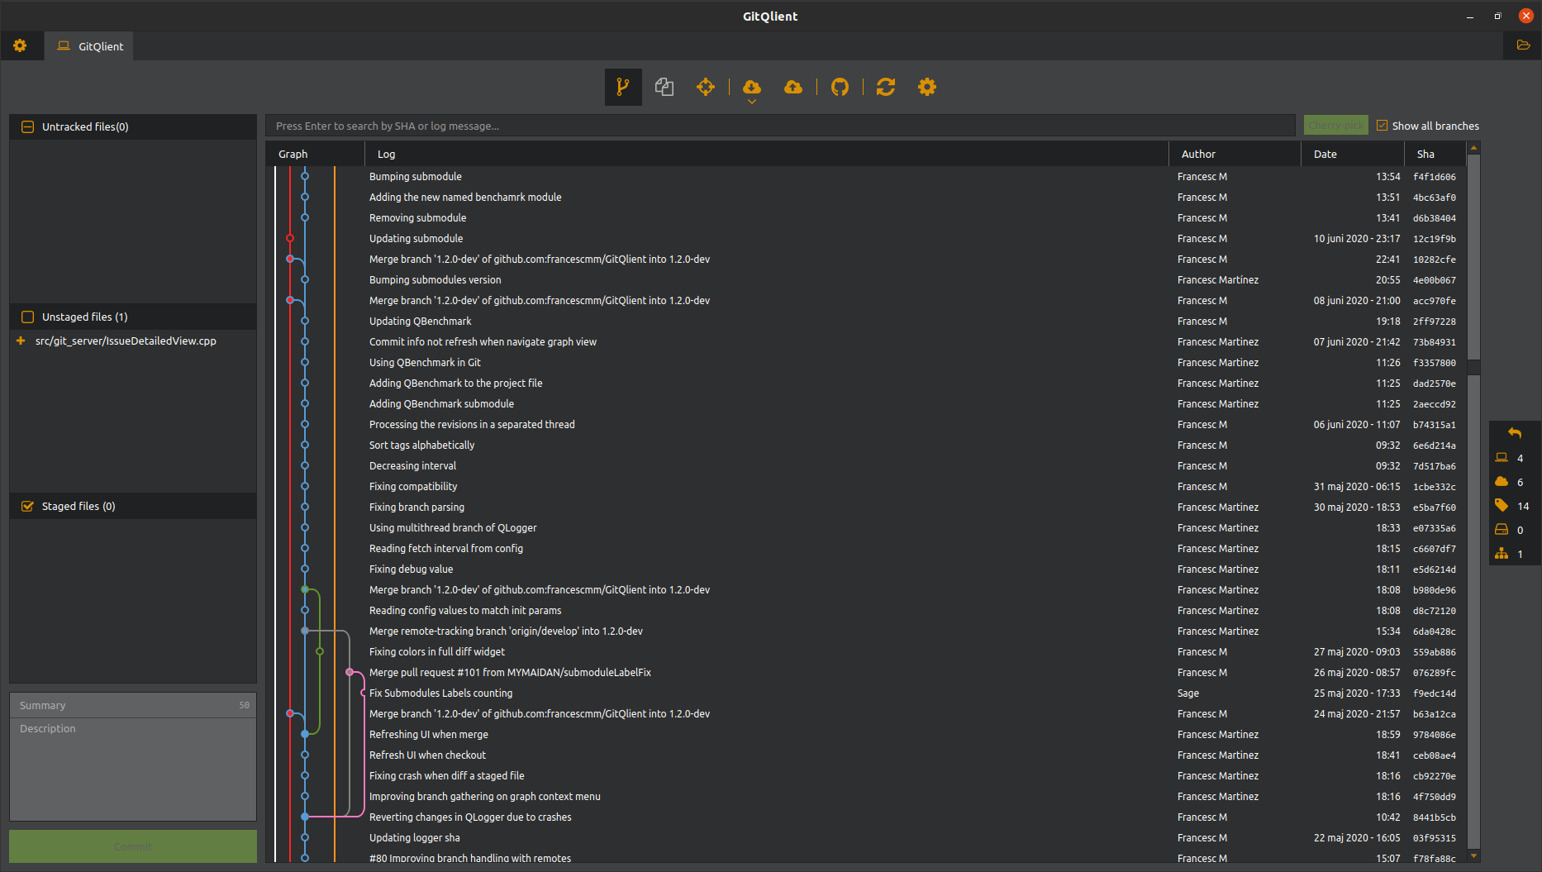
Task: Refresh the repository with sync icon
Action: 886,87
